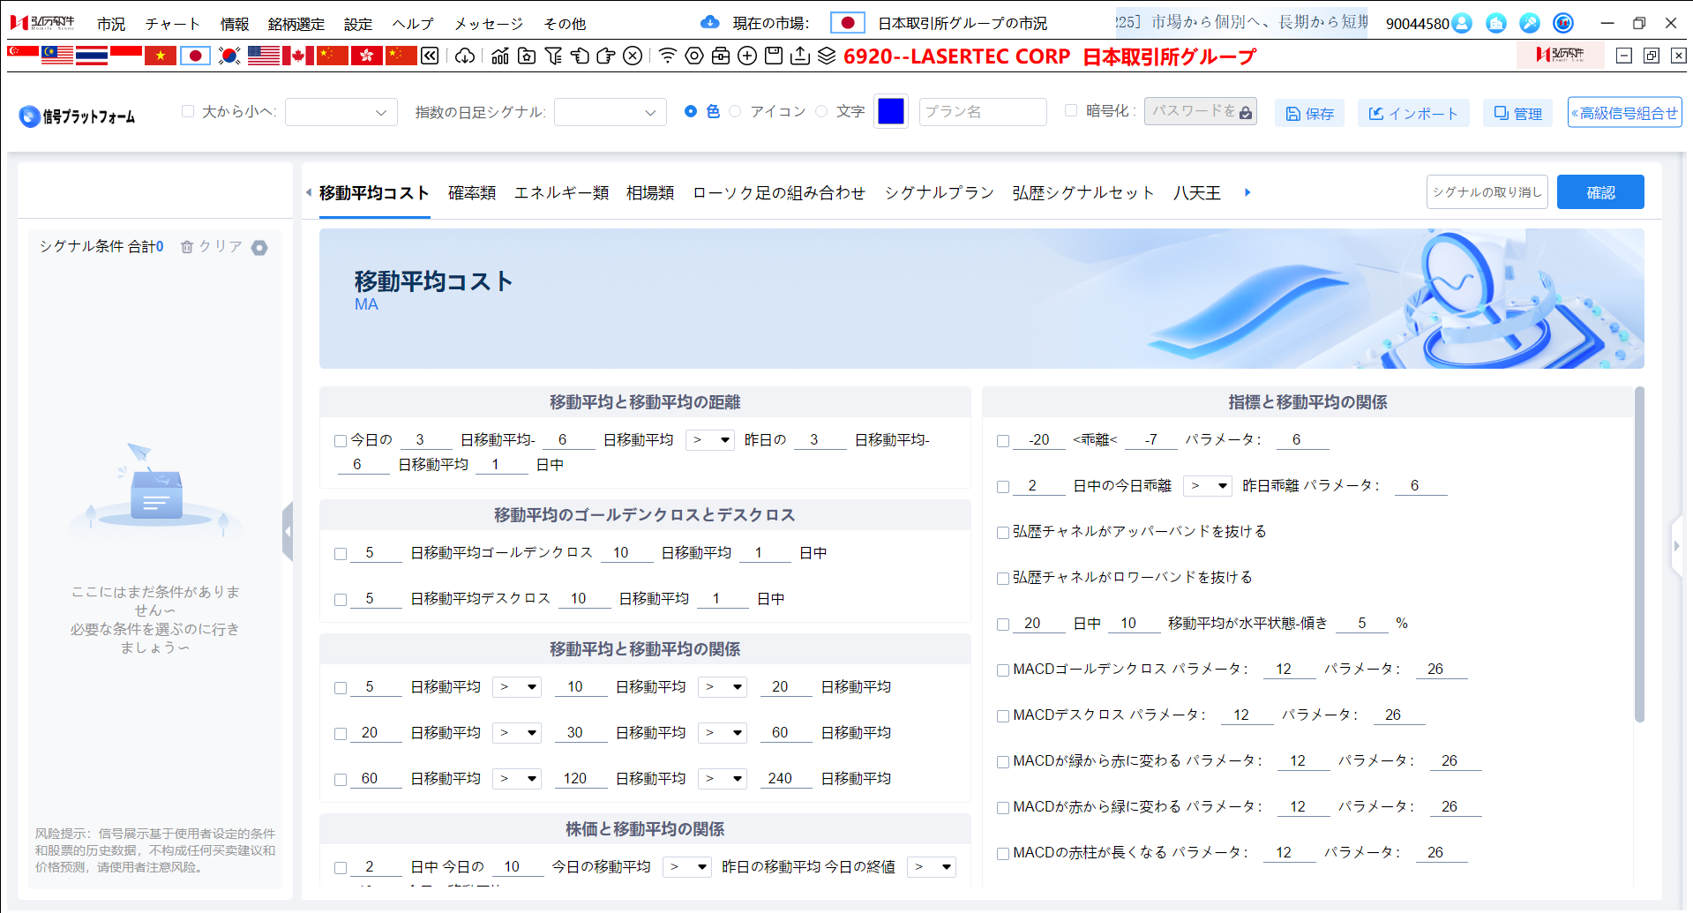Switch to the ローソク足の組み合わせ tab
Screen dimensions: 1693x913
point(779,192)
